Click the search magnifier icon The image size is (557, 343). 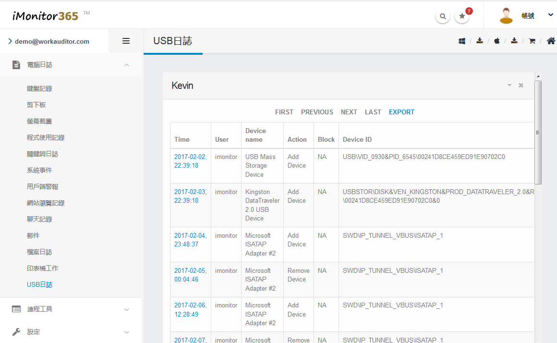click(x=442, y=16)
